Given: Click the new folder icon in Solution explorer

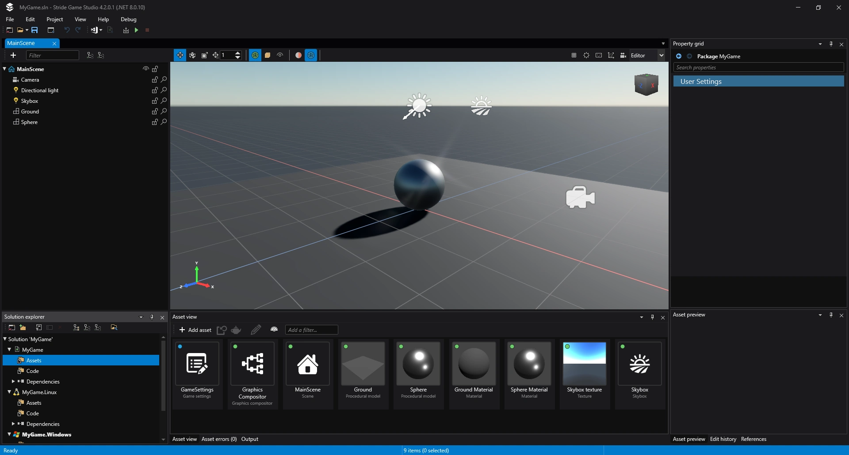Looking at the screenshot, I should pos(23,327).
